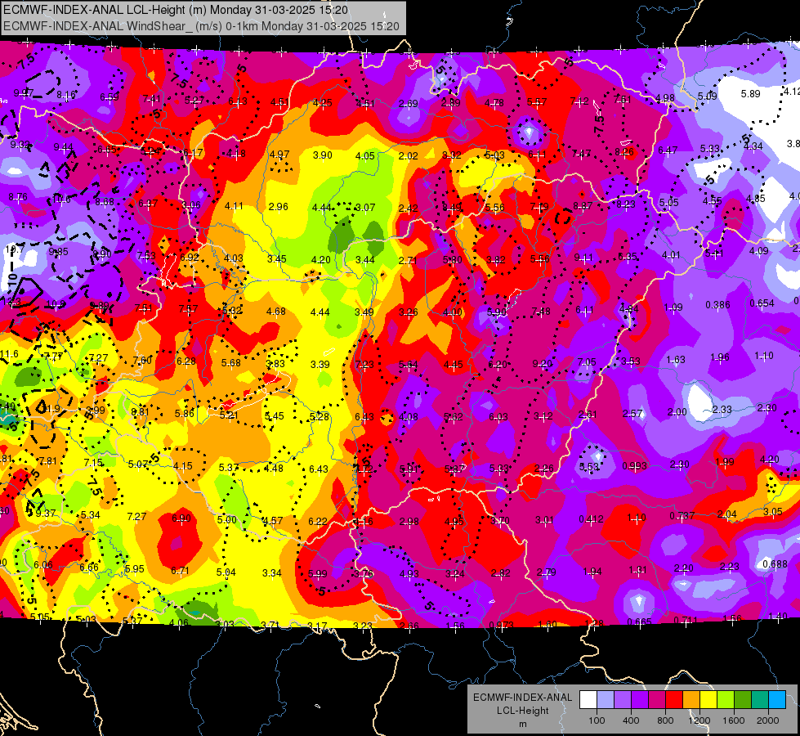Click the legend label 1600
Screen dimensions: 800x736
[x=733, y=720]
